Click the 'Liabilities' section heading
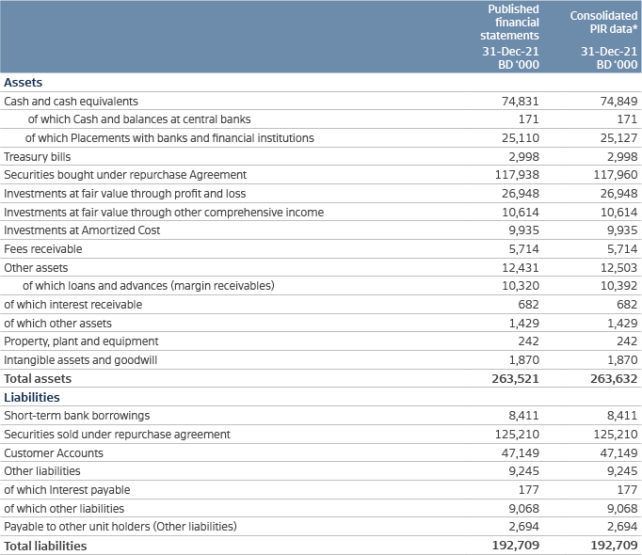 click(30, 397)
